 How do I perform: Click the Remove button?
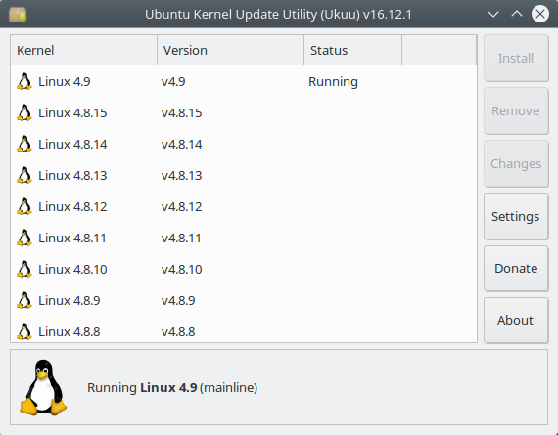(516, 110)
